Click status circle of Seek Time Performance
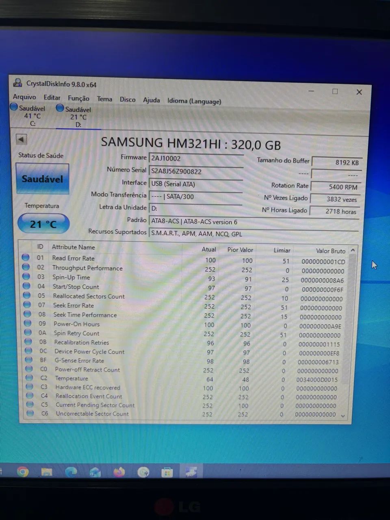Image resolution: width=390 pixels, height=520 pixels. coord(27,314)
